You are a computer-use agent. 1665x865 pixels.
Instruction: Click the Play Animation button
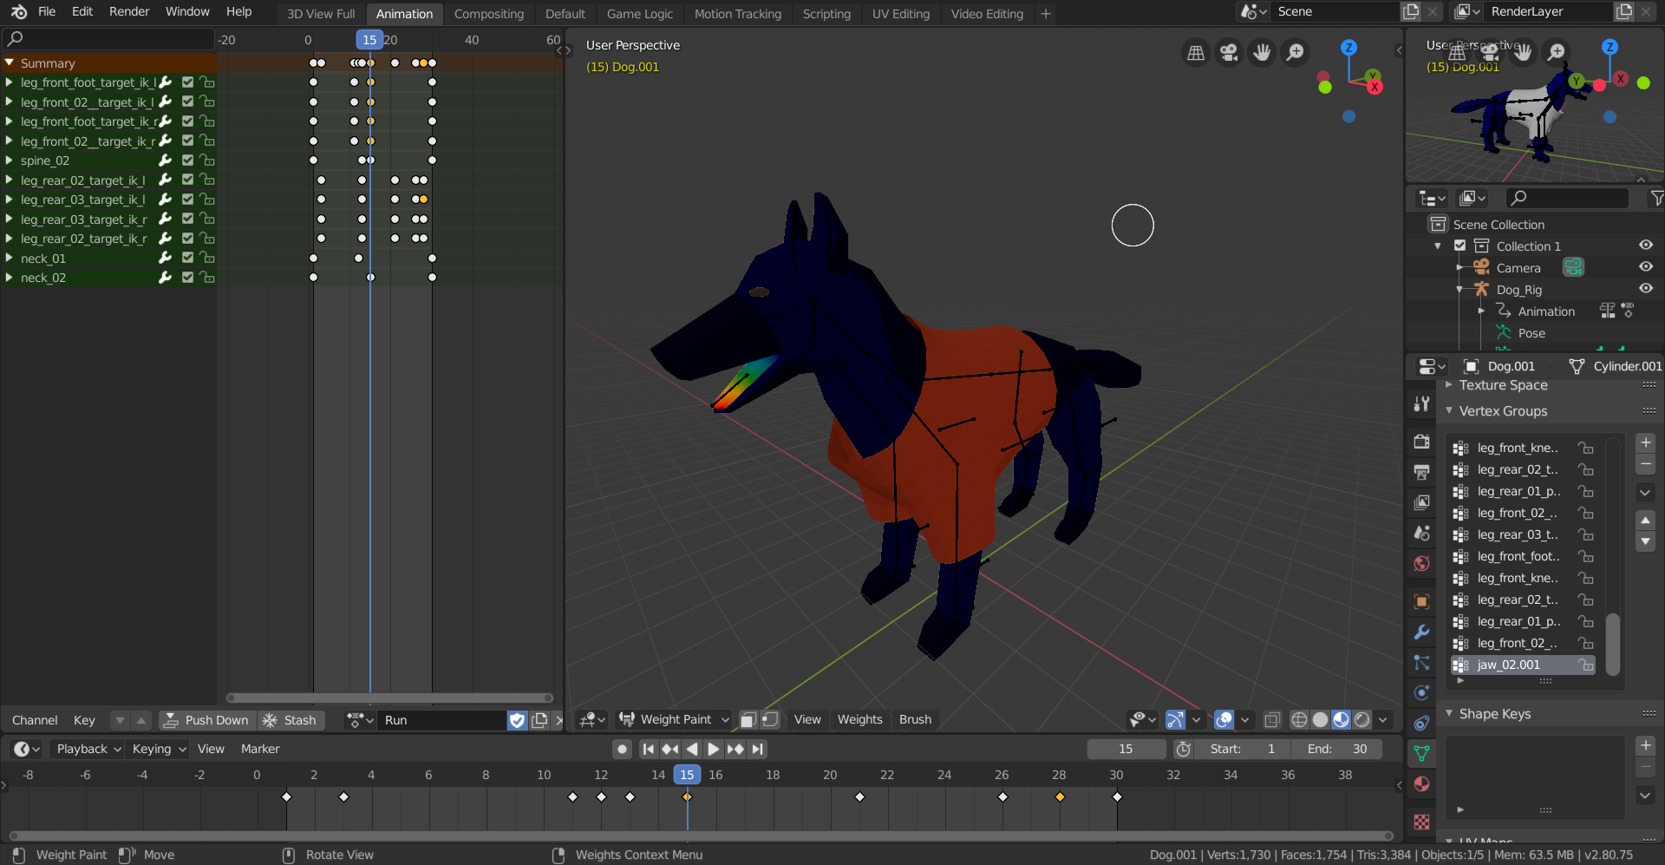(x=713, y=749)
